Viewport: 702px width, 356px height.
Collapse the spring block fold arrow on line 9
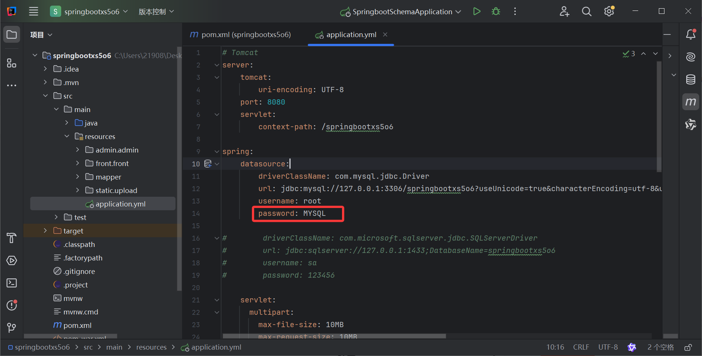(x=217, y=151)
